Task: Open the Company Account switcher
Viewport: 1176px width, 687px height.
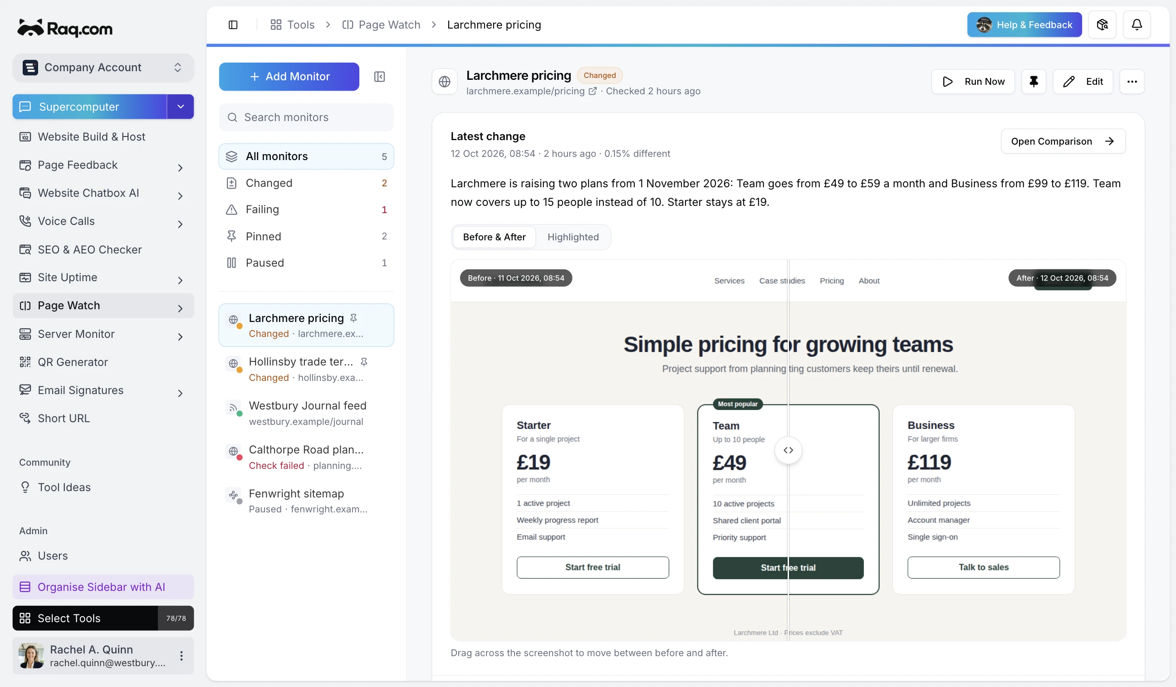Action: (103, 67)
